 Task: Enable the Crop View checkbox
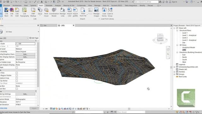17,73
